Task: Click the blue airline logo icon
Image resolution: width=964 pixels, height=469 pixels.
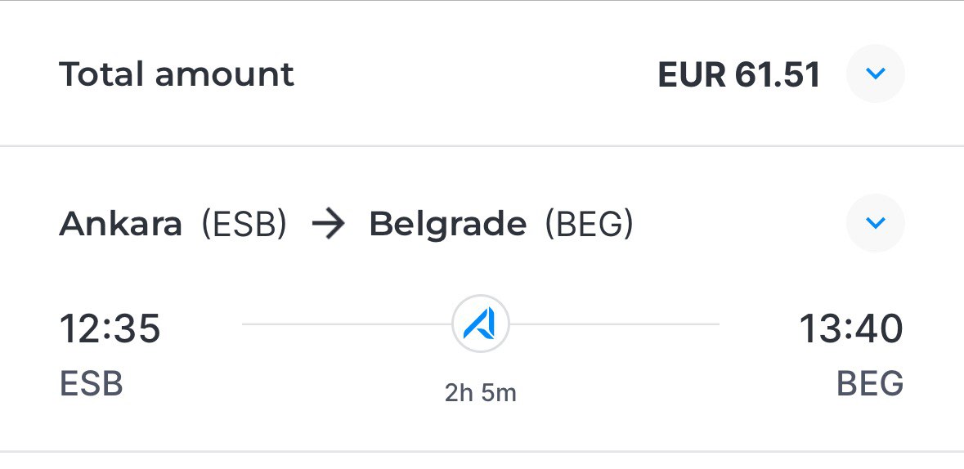Action: (x=480, y=324)
